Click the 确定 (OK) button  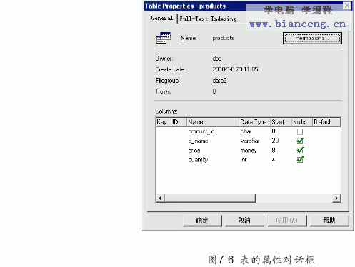coord(202,221)
